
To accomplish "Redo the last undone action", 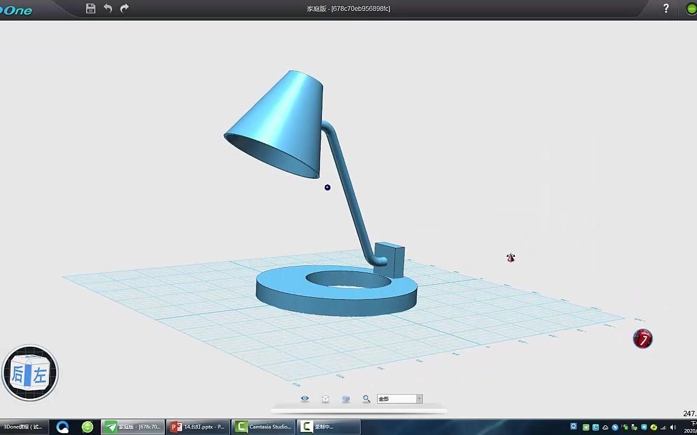I will 125,8.
